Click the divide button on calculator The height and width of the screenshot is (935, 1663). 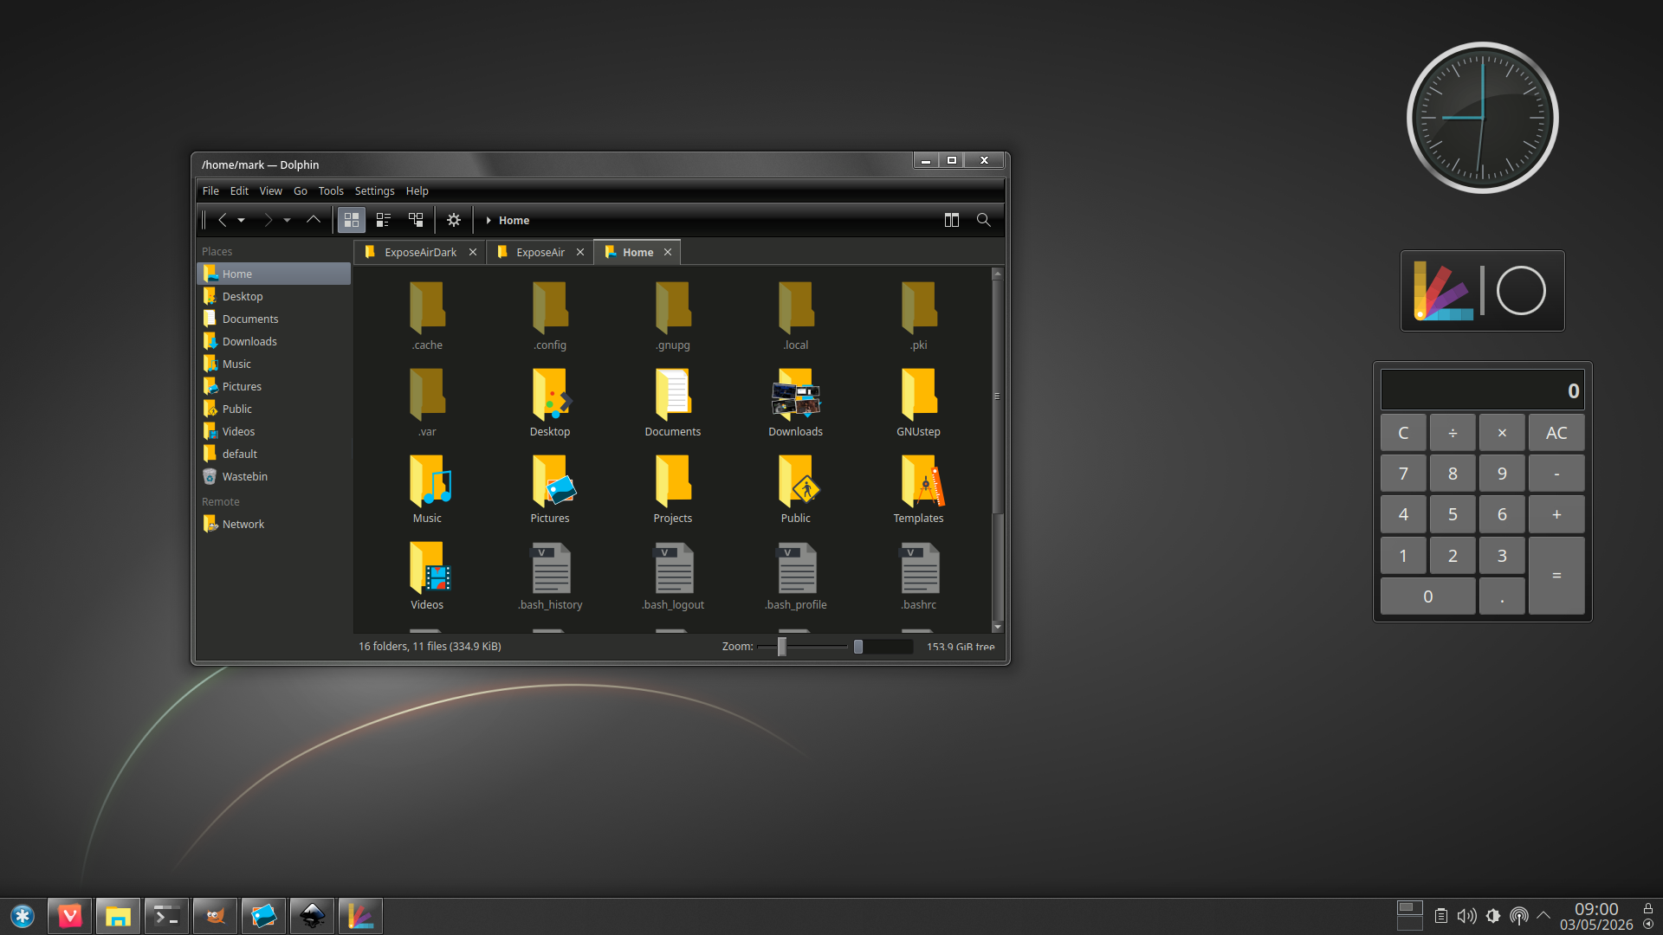coord(1453,433)
